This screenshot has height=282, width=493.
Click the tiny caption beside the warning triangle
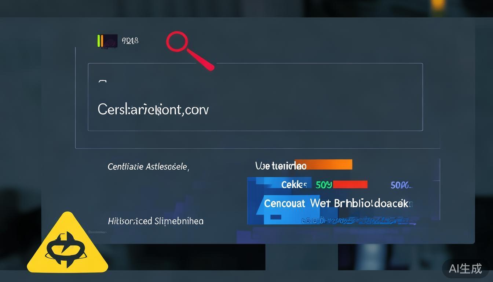click(x=97, y=232)
